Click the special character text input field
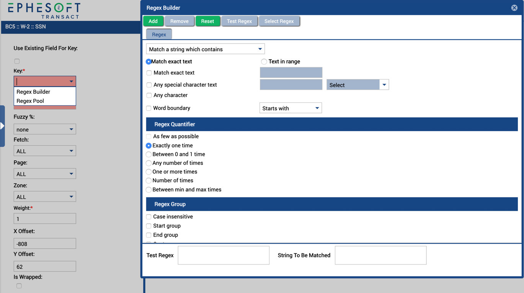The width and height of the screenshot is (524, 293). pyautogui.click(x=291, y=84)
